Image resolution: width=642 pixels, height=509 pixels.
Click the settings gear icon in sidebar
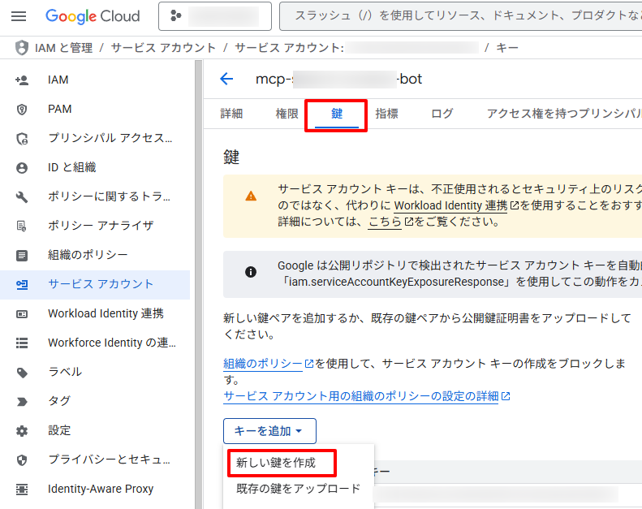click(x=22, y=430)
